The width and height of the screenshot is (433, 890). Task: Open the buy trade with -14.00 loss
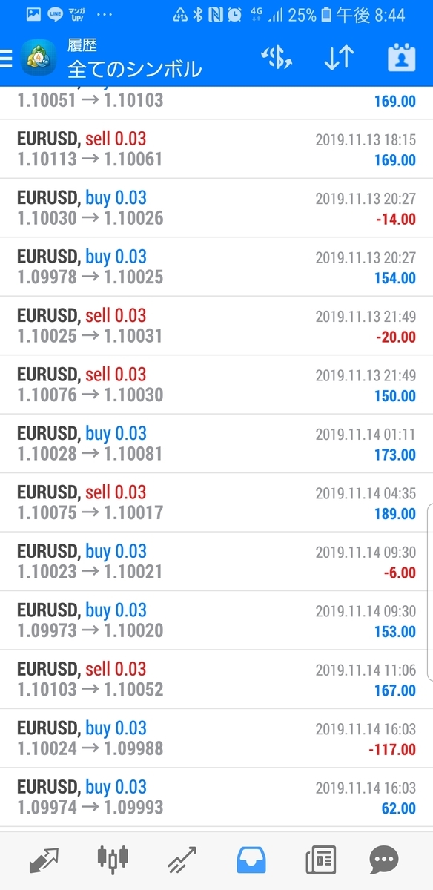point(216,208)
